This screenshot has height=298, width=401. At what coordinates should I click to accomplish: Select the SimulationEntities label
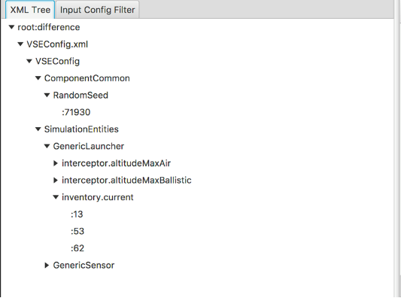tap(81, 129)
